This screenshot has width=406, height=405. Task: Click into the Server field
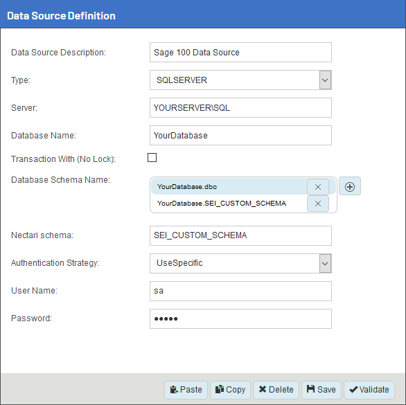click(240, 108)
